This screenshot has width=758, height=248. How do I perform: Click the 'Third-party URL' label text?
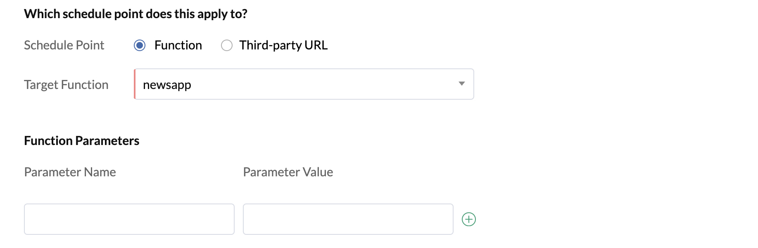[x=283, y=45]
